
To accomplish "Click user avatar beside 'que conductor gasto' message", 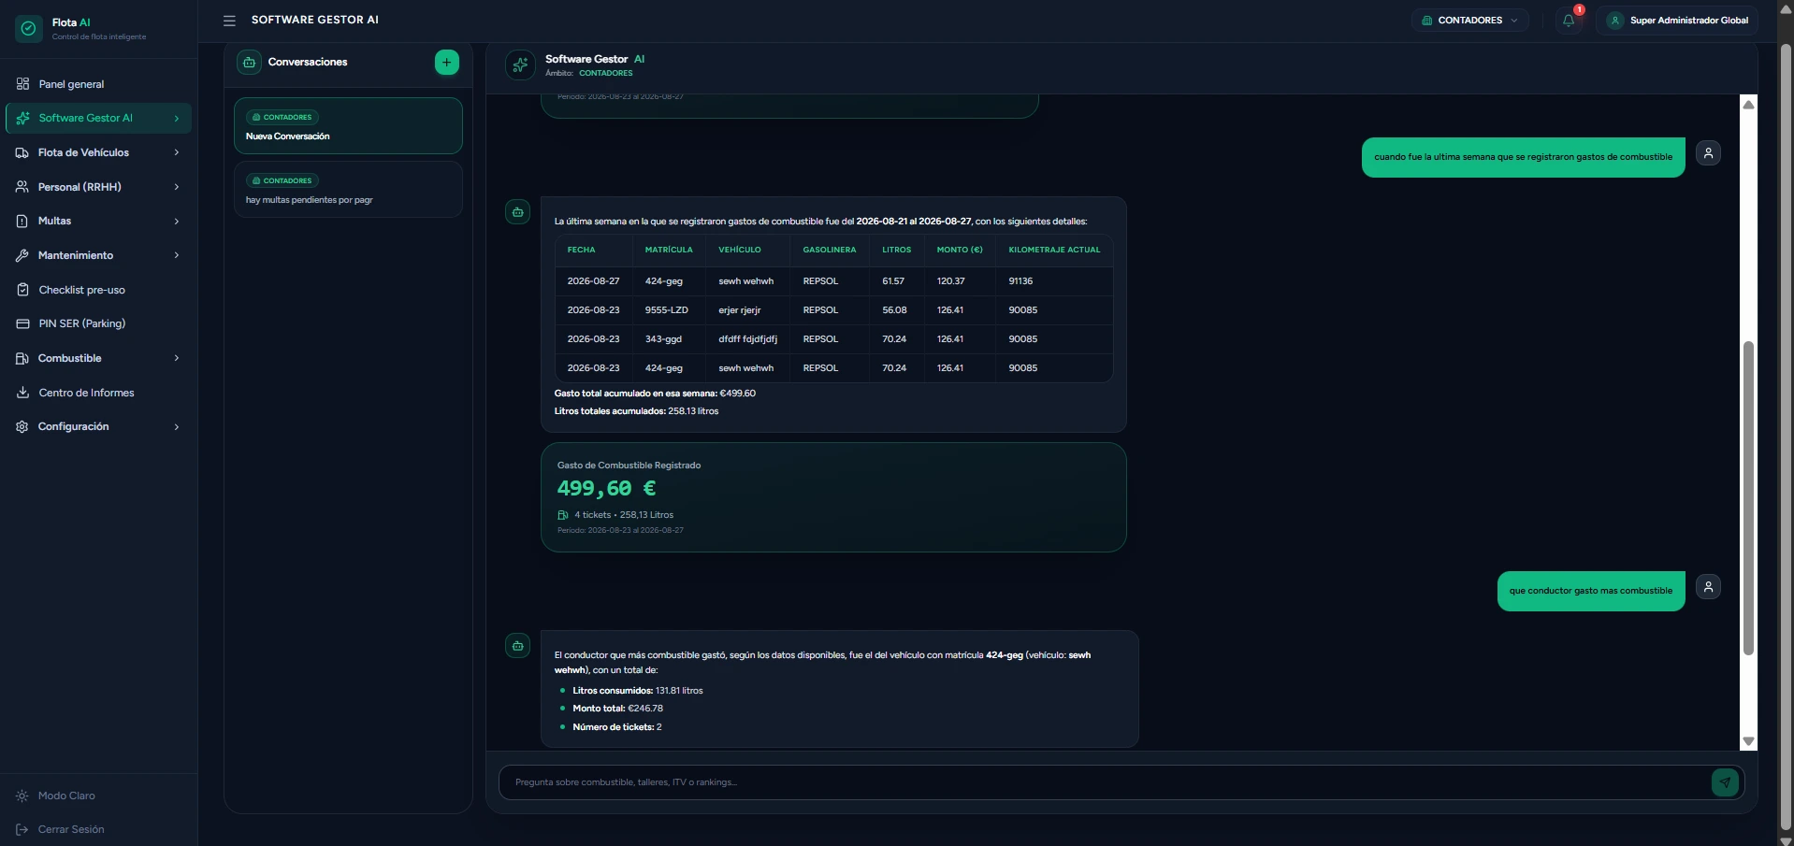I will pyautogui.click(x=1708, y=587).
